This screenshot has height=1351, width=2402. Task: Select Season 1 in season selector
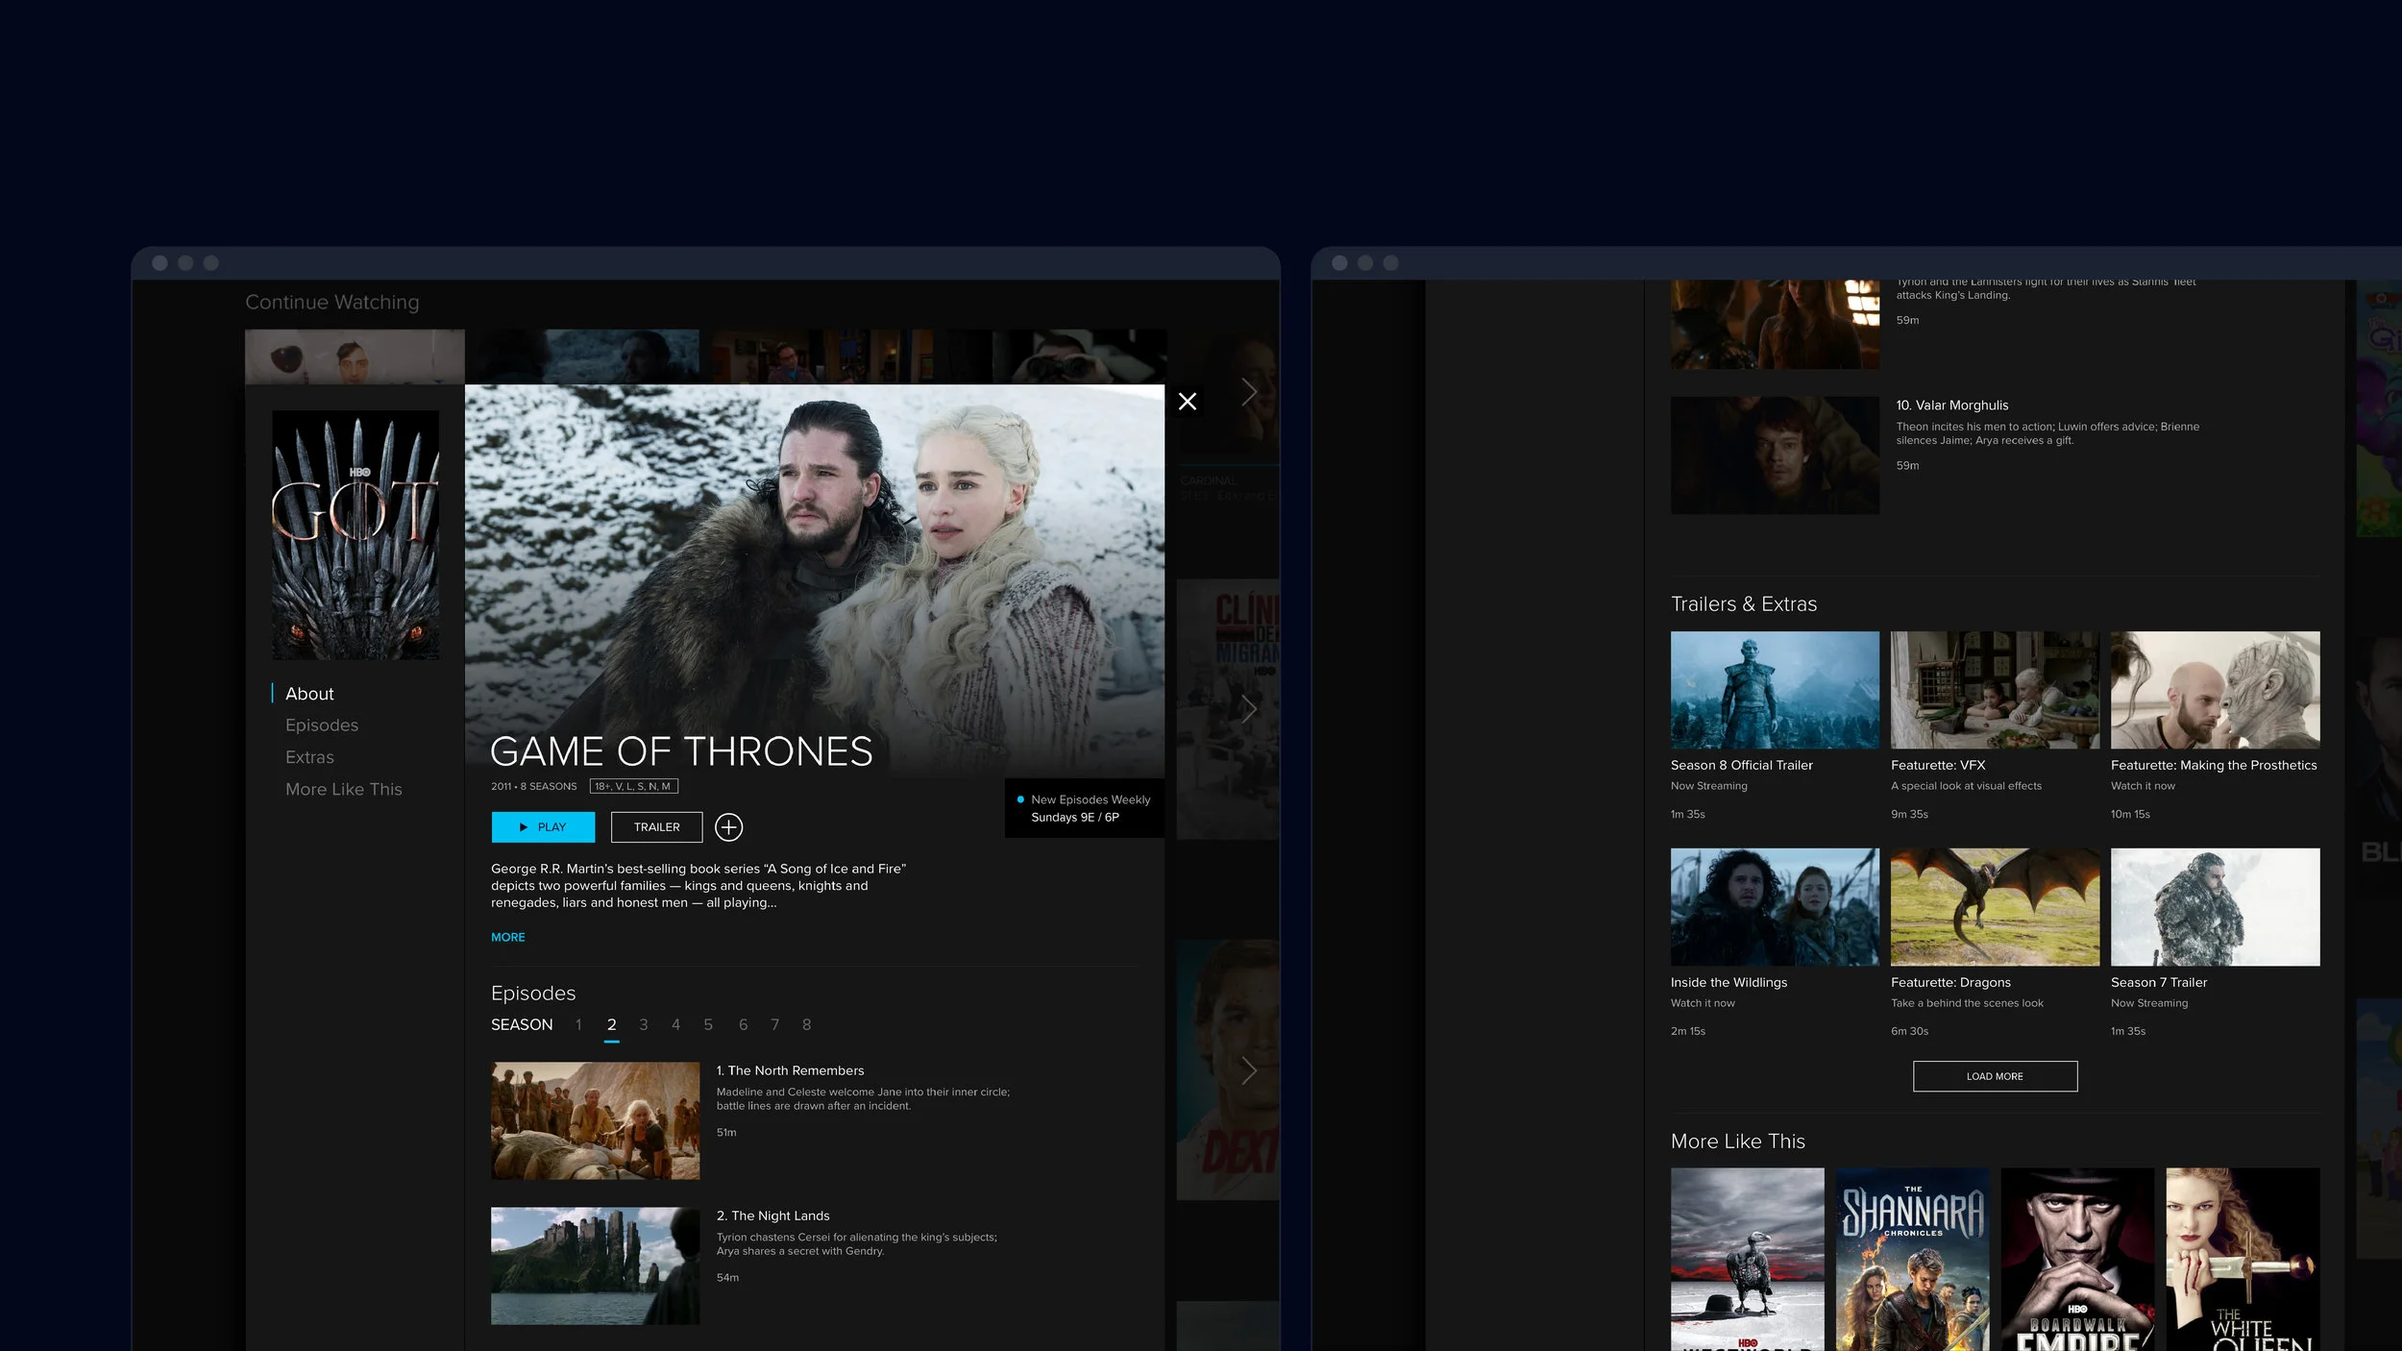[578, 1025]
